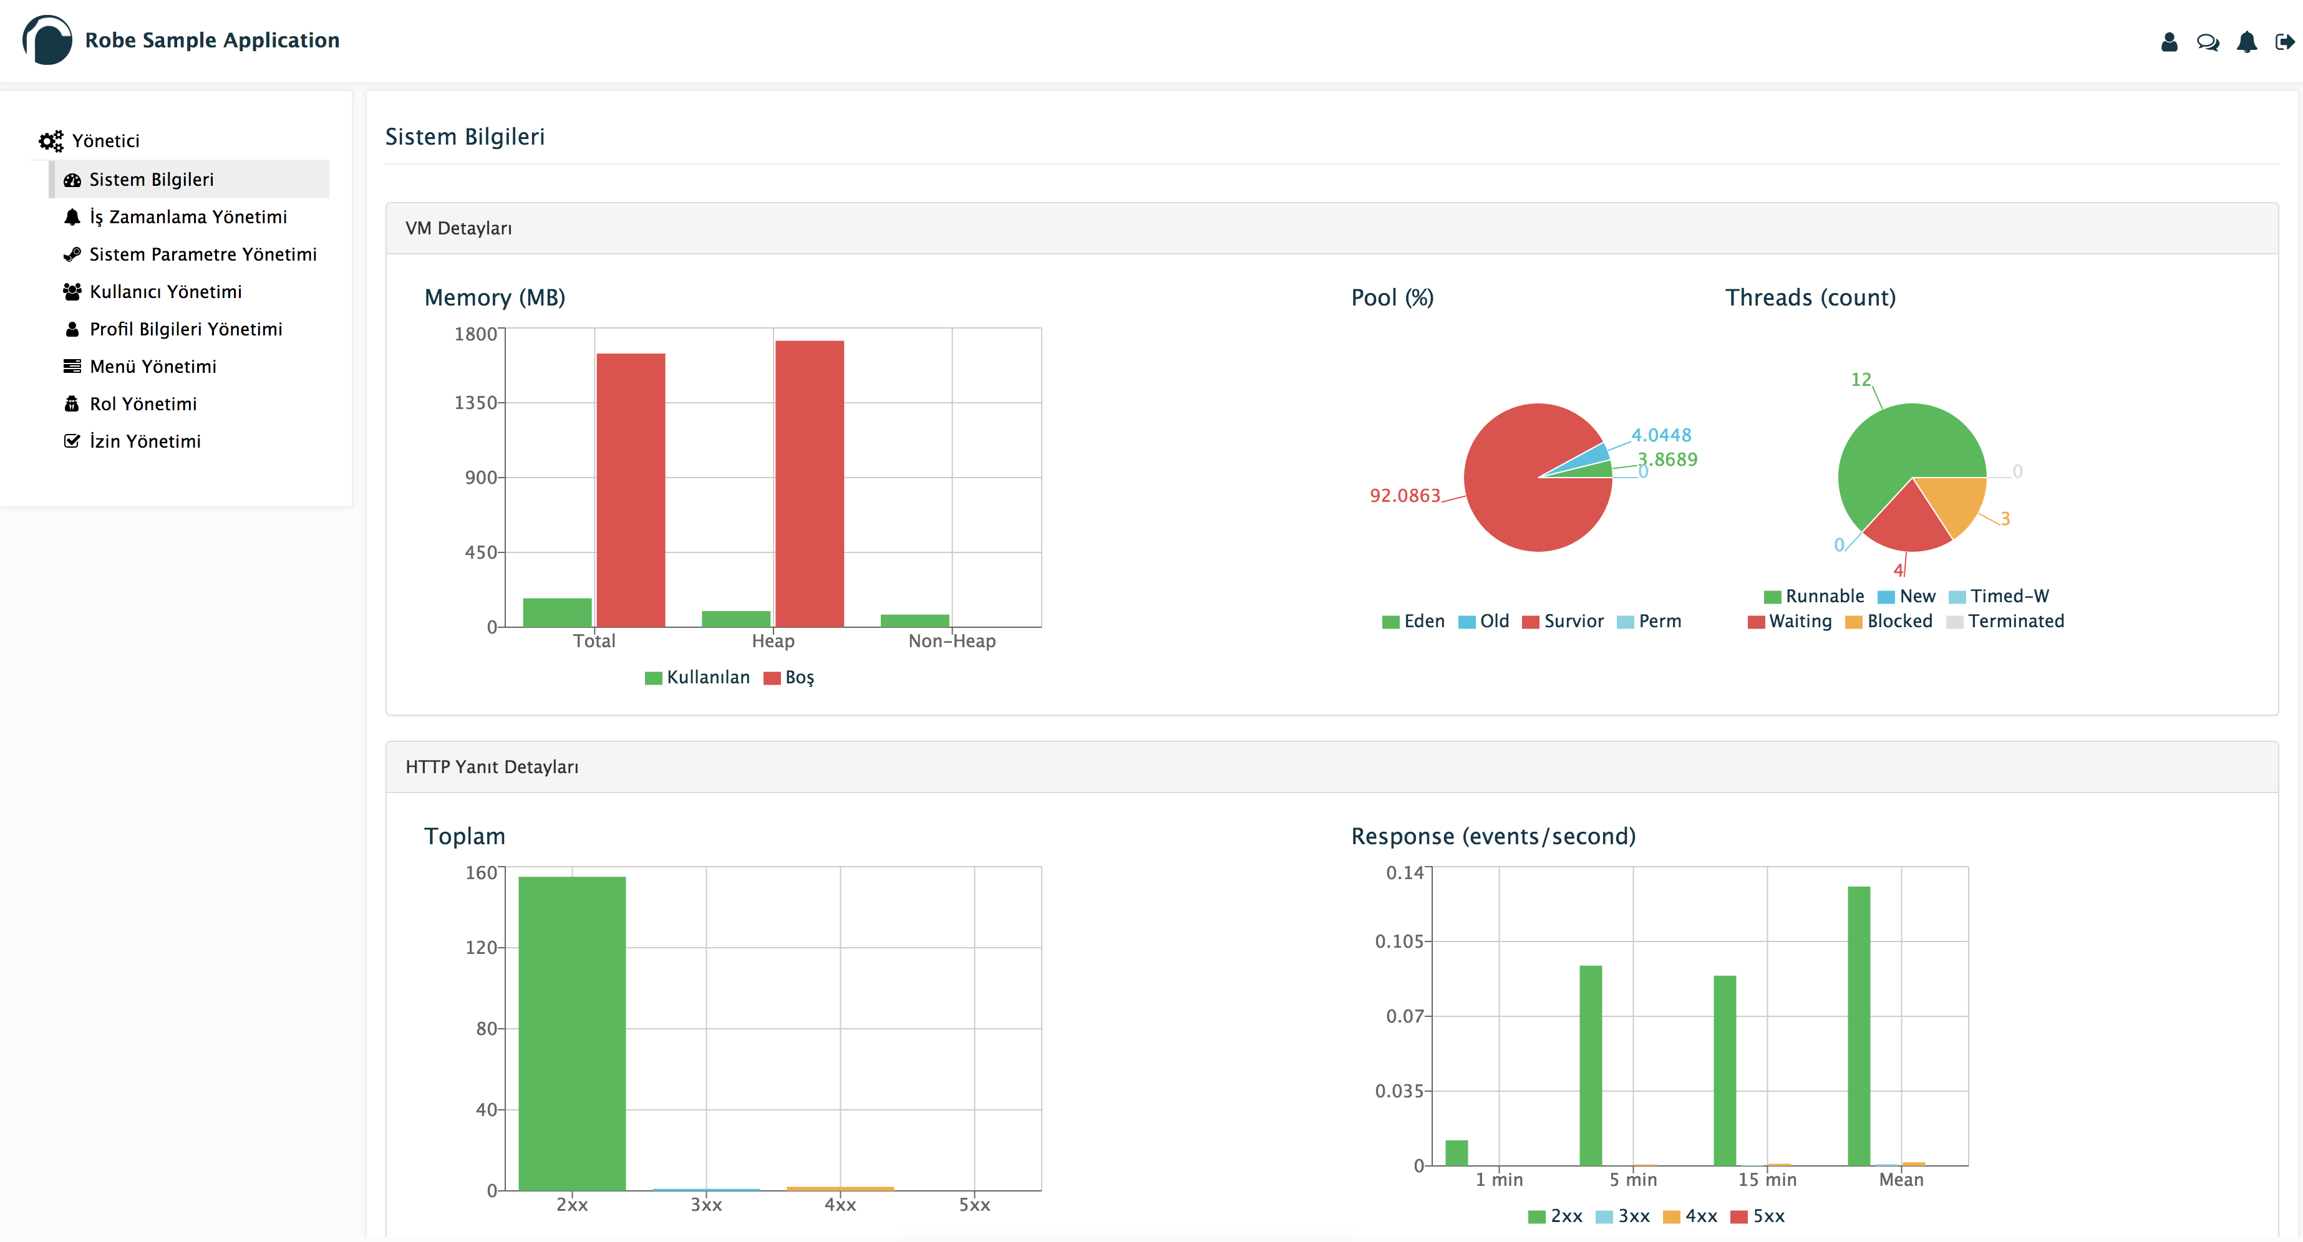Click the red Total Boş memory bar
The width and height of the screenshot is (2303, 1242).
click(631, 491)
